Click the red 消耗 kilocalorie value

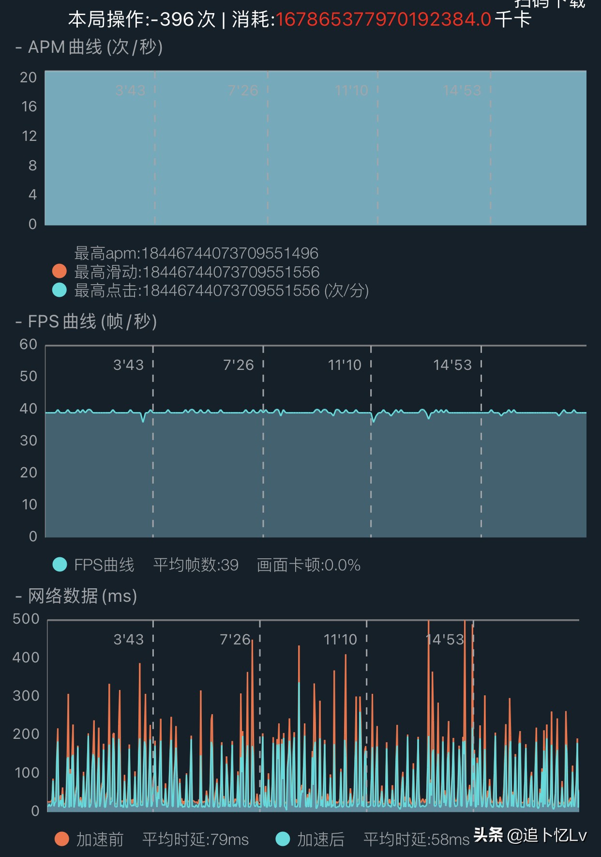385,20
